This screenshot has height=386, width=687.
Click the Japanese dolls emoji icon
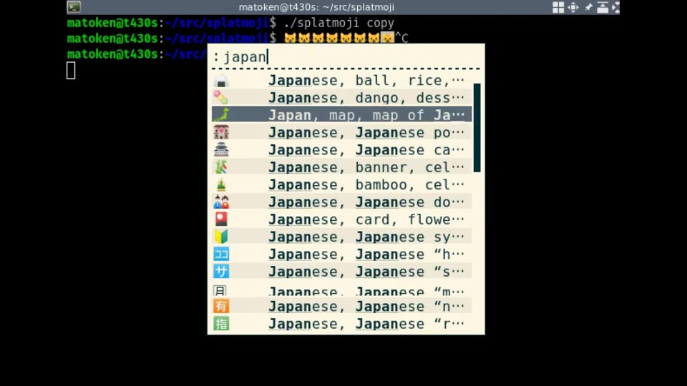(x=221, y=202)
